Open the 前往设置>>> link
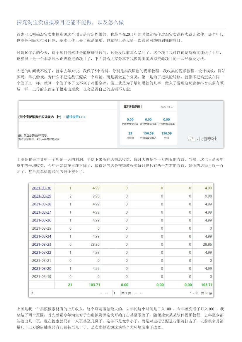The width and height of the screenshot is (242, 342). coord(76,117)
